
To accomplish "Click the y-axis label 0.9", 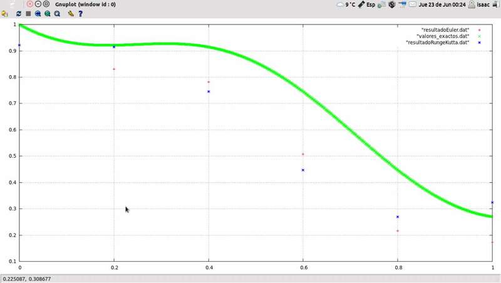I will tap(12, 51).
